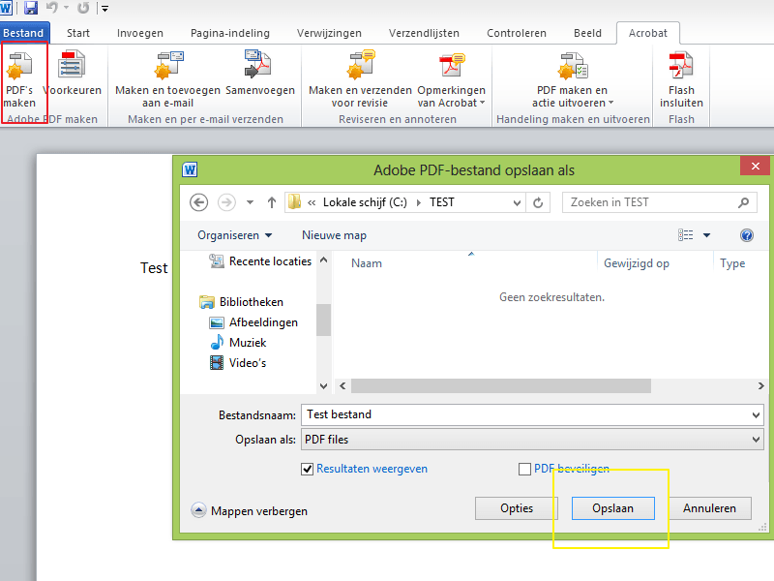
Task: Select Muziek library
Action: coord(238,343)
